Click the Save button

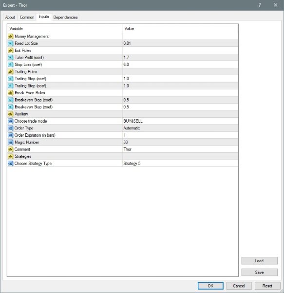tap(259, 272)
